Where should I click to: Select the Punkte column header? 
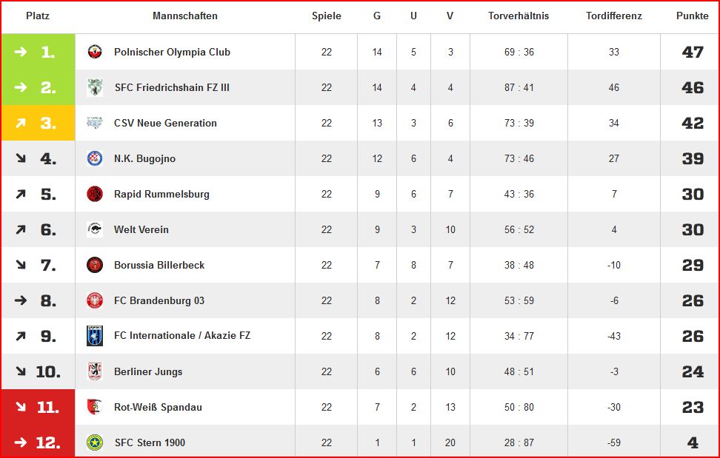click(692, 16)
